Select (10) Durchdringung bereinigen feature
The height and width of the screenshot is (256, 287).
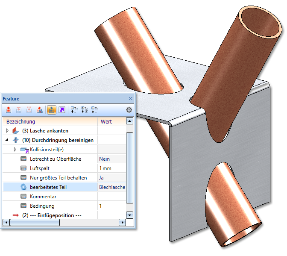58,140
